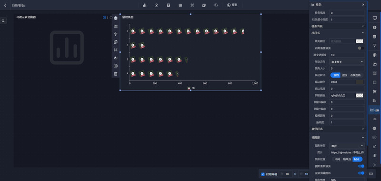Click the download icon in chart toolbar
Screen dimensions: 381x181
pos(116,58)
